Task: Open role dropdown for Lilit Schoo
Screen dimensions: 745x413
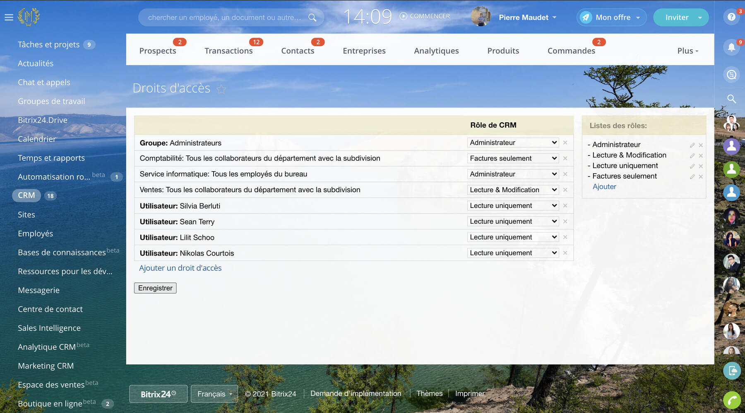Action: [513, 237]
